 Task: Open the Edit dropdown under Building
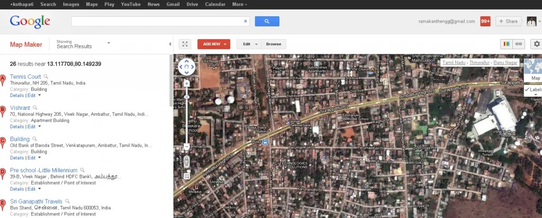click(34, 158)
